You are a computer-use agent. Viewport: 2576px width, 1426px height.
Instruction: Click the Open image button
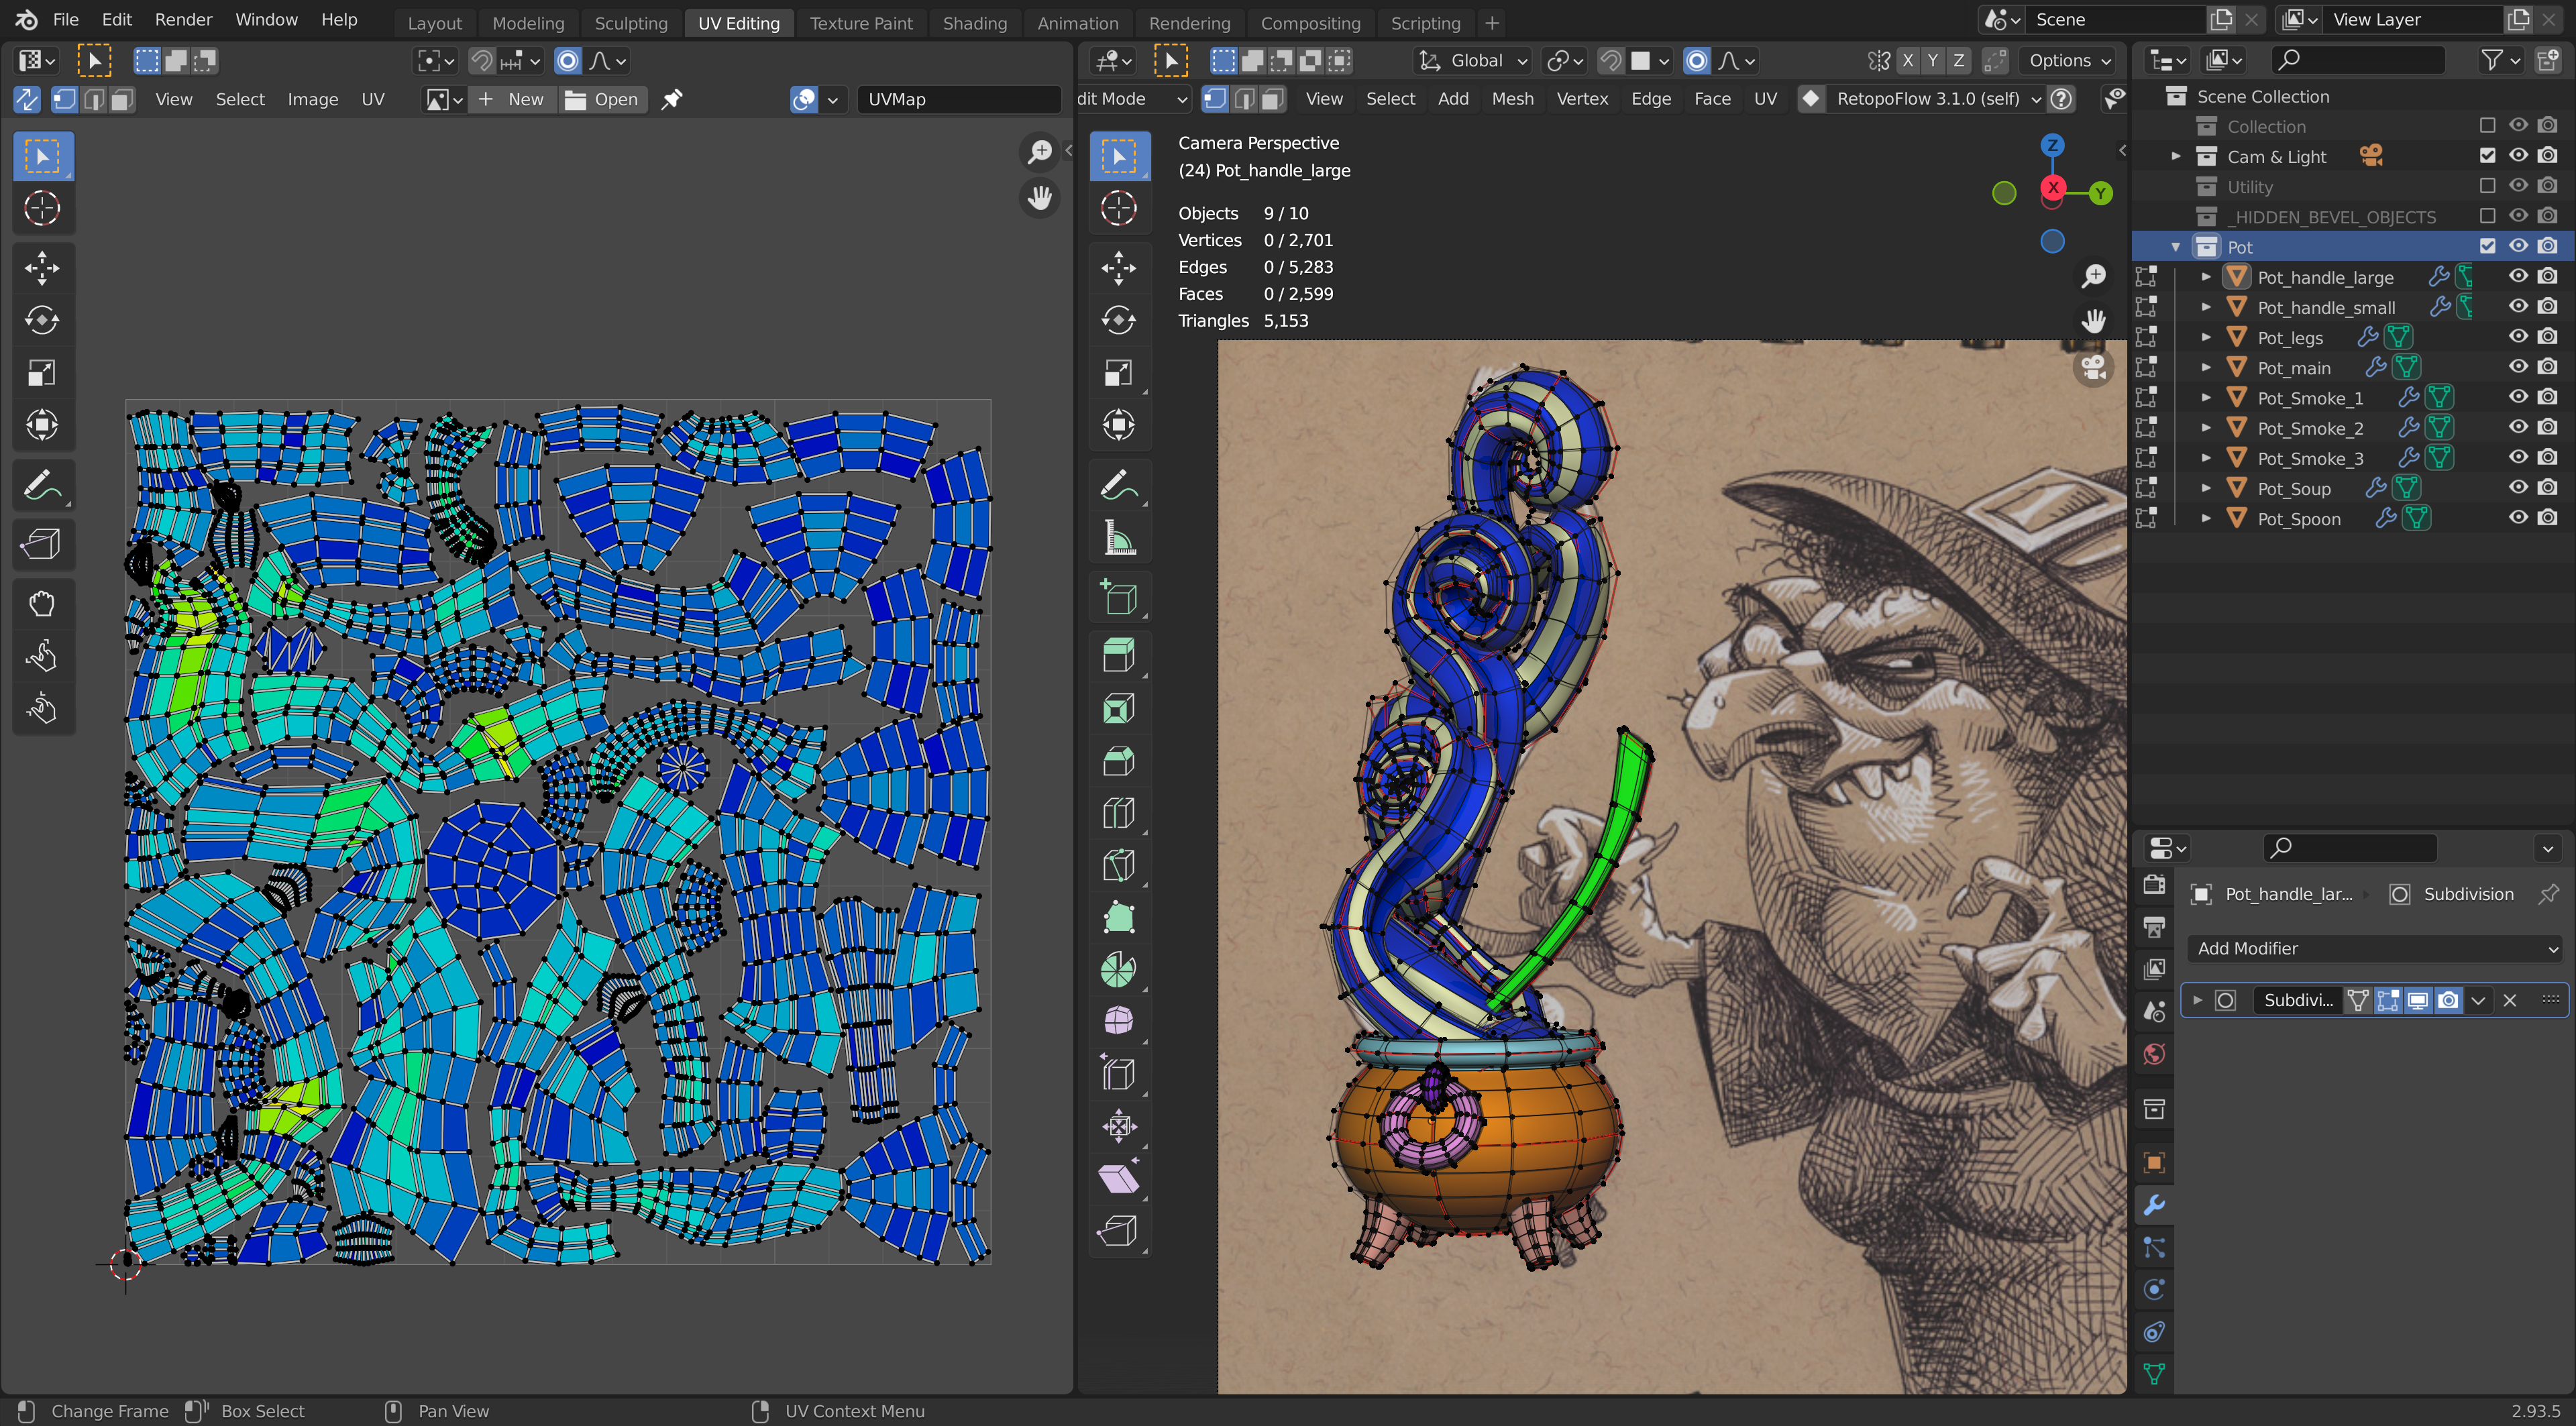coord(603,99)
